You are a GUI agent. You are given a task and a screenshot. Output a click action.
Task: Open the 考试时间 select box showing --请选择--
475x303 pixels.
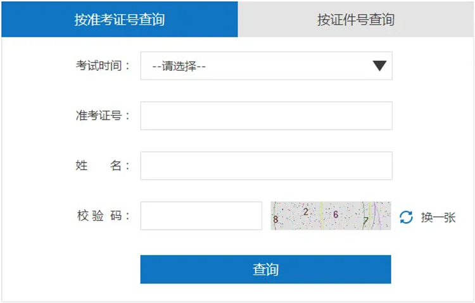[x=266, y=66]
